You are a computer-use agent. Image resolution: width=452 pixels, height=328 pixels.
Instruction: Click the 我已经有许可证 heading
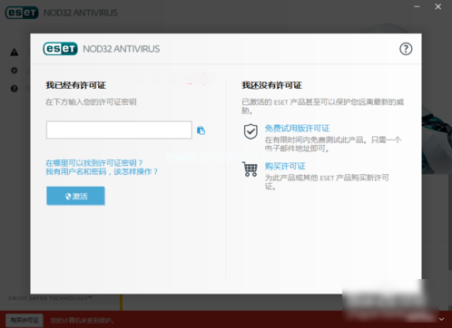[75, 85]
